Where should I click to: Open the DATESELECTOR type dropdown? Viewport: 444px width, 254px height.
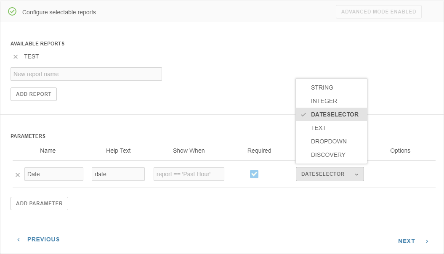tap(330, 174)
